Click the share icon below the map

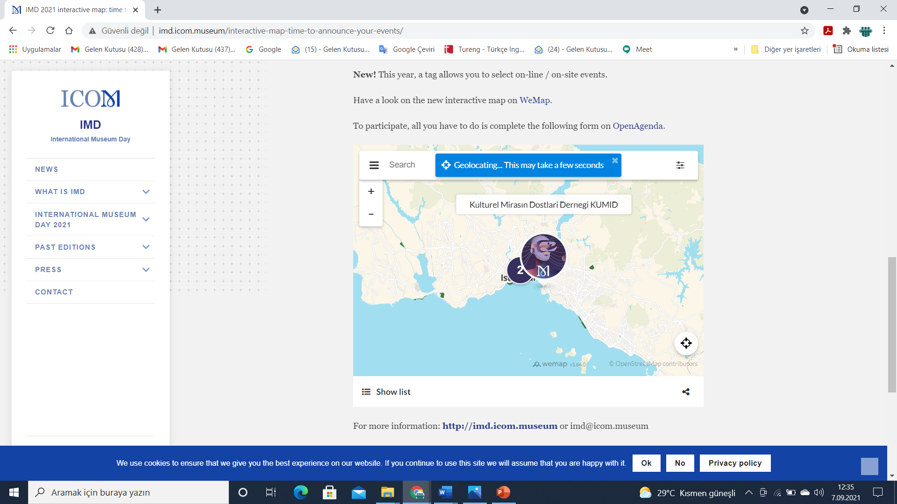click(x=686, y=392)
